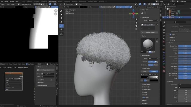Screen dimensions: 191x107
Task: Click the Hair Length slider
Action: [185, 67]
